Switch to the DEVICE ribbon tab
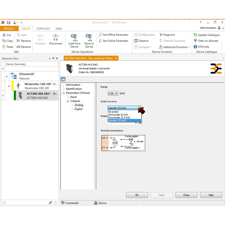The height and width of the screenshot is (225, 225). click(x=26, y=29)
